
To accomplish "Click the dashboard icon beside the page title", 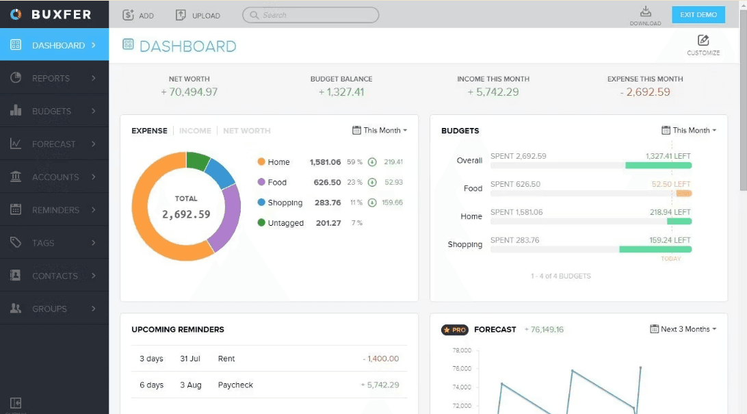I will click(128, 44).
